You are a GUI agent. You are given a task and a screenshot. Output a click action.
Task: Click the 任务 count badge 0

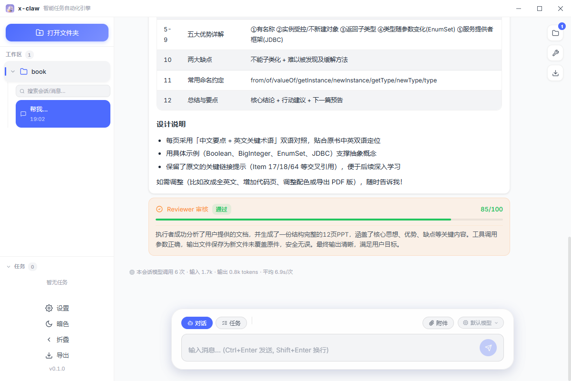click(33, 267)
